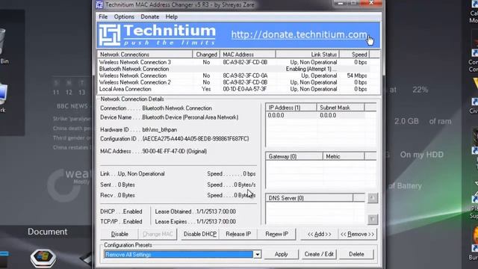Image resolution: width=478 pixels, height=269 pixels.
Task: Click the MAC address 00-1D-E0-AA-57-3F cell
Action: pos(245,89)
